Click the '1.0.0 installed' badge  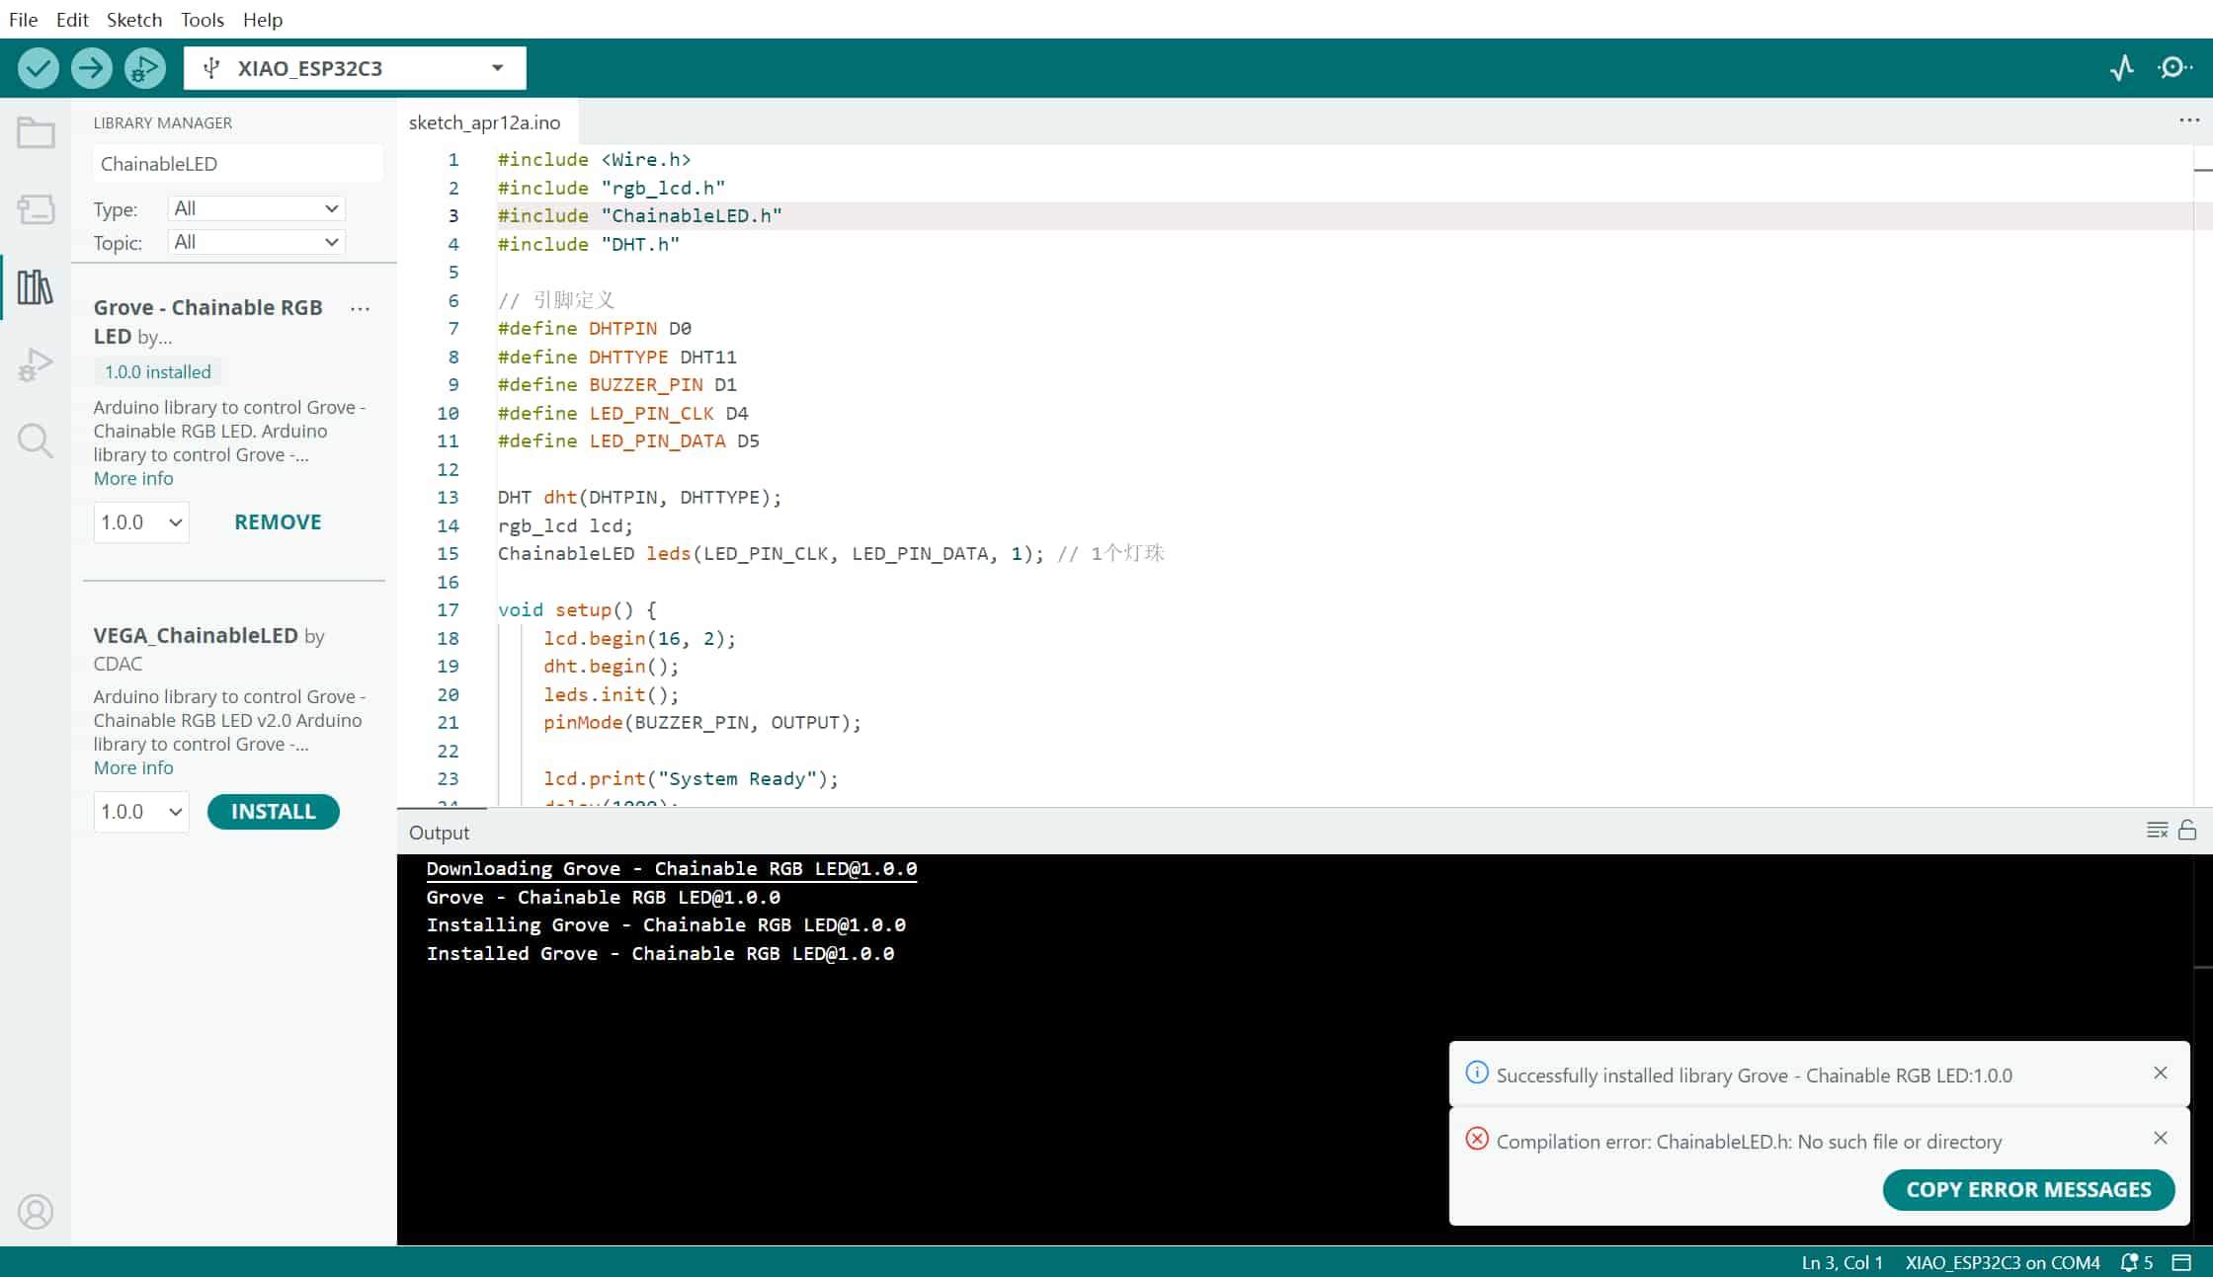pos(158,372)
